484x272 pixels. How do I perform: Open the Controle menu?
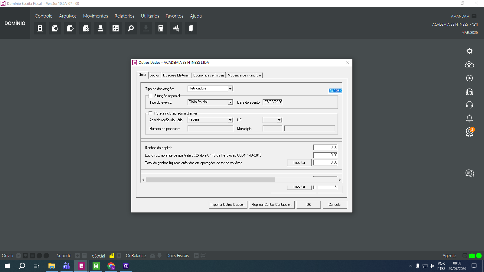(x=44, y=16)
